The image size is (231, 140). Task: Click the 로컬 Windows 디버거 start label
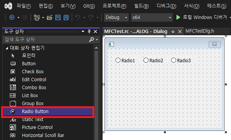coord(205,17)
